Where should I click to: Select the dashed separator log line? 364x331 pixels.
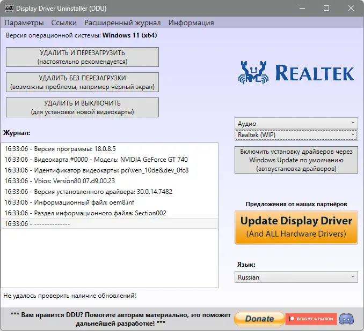110,223
